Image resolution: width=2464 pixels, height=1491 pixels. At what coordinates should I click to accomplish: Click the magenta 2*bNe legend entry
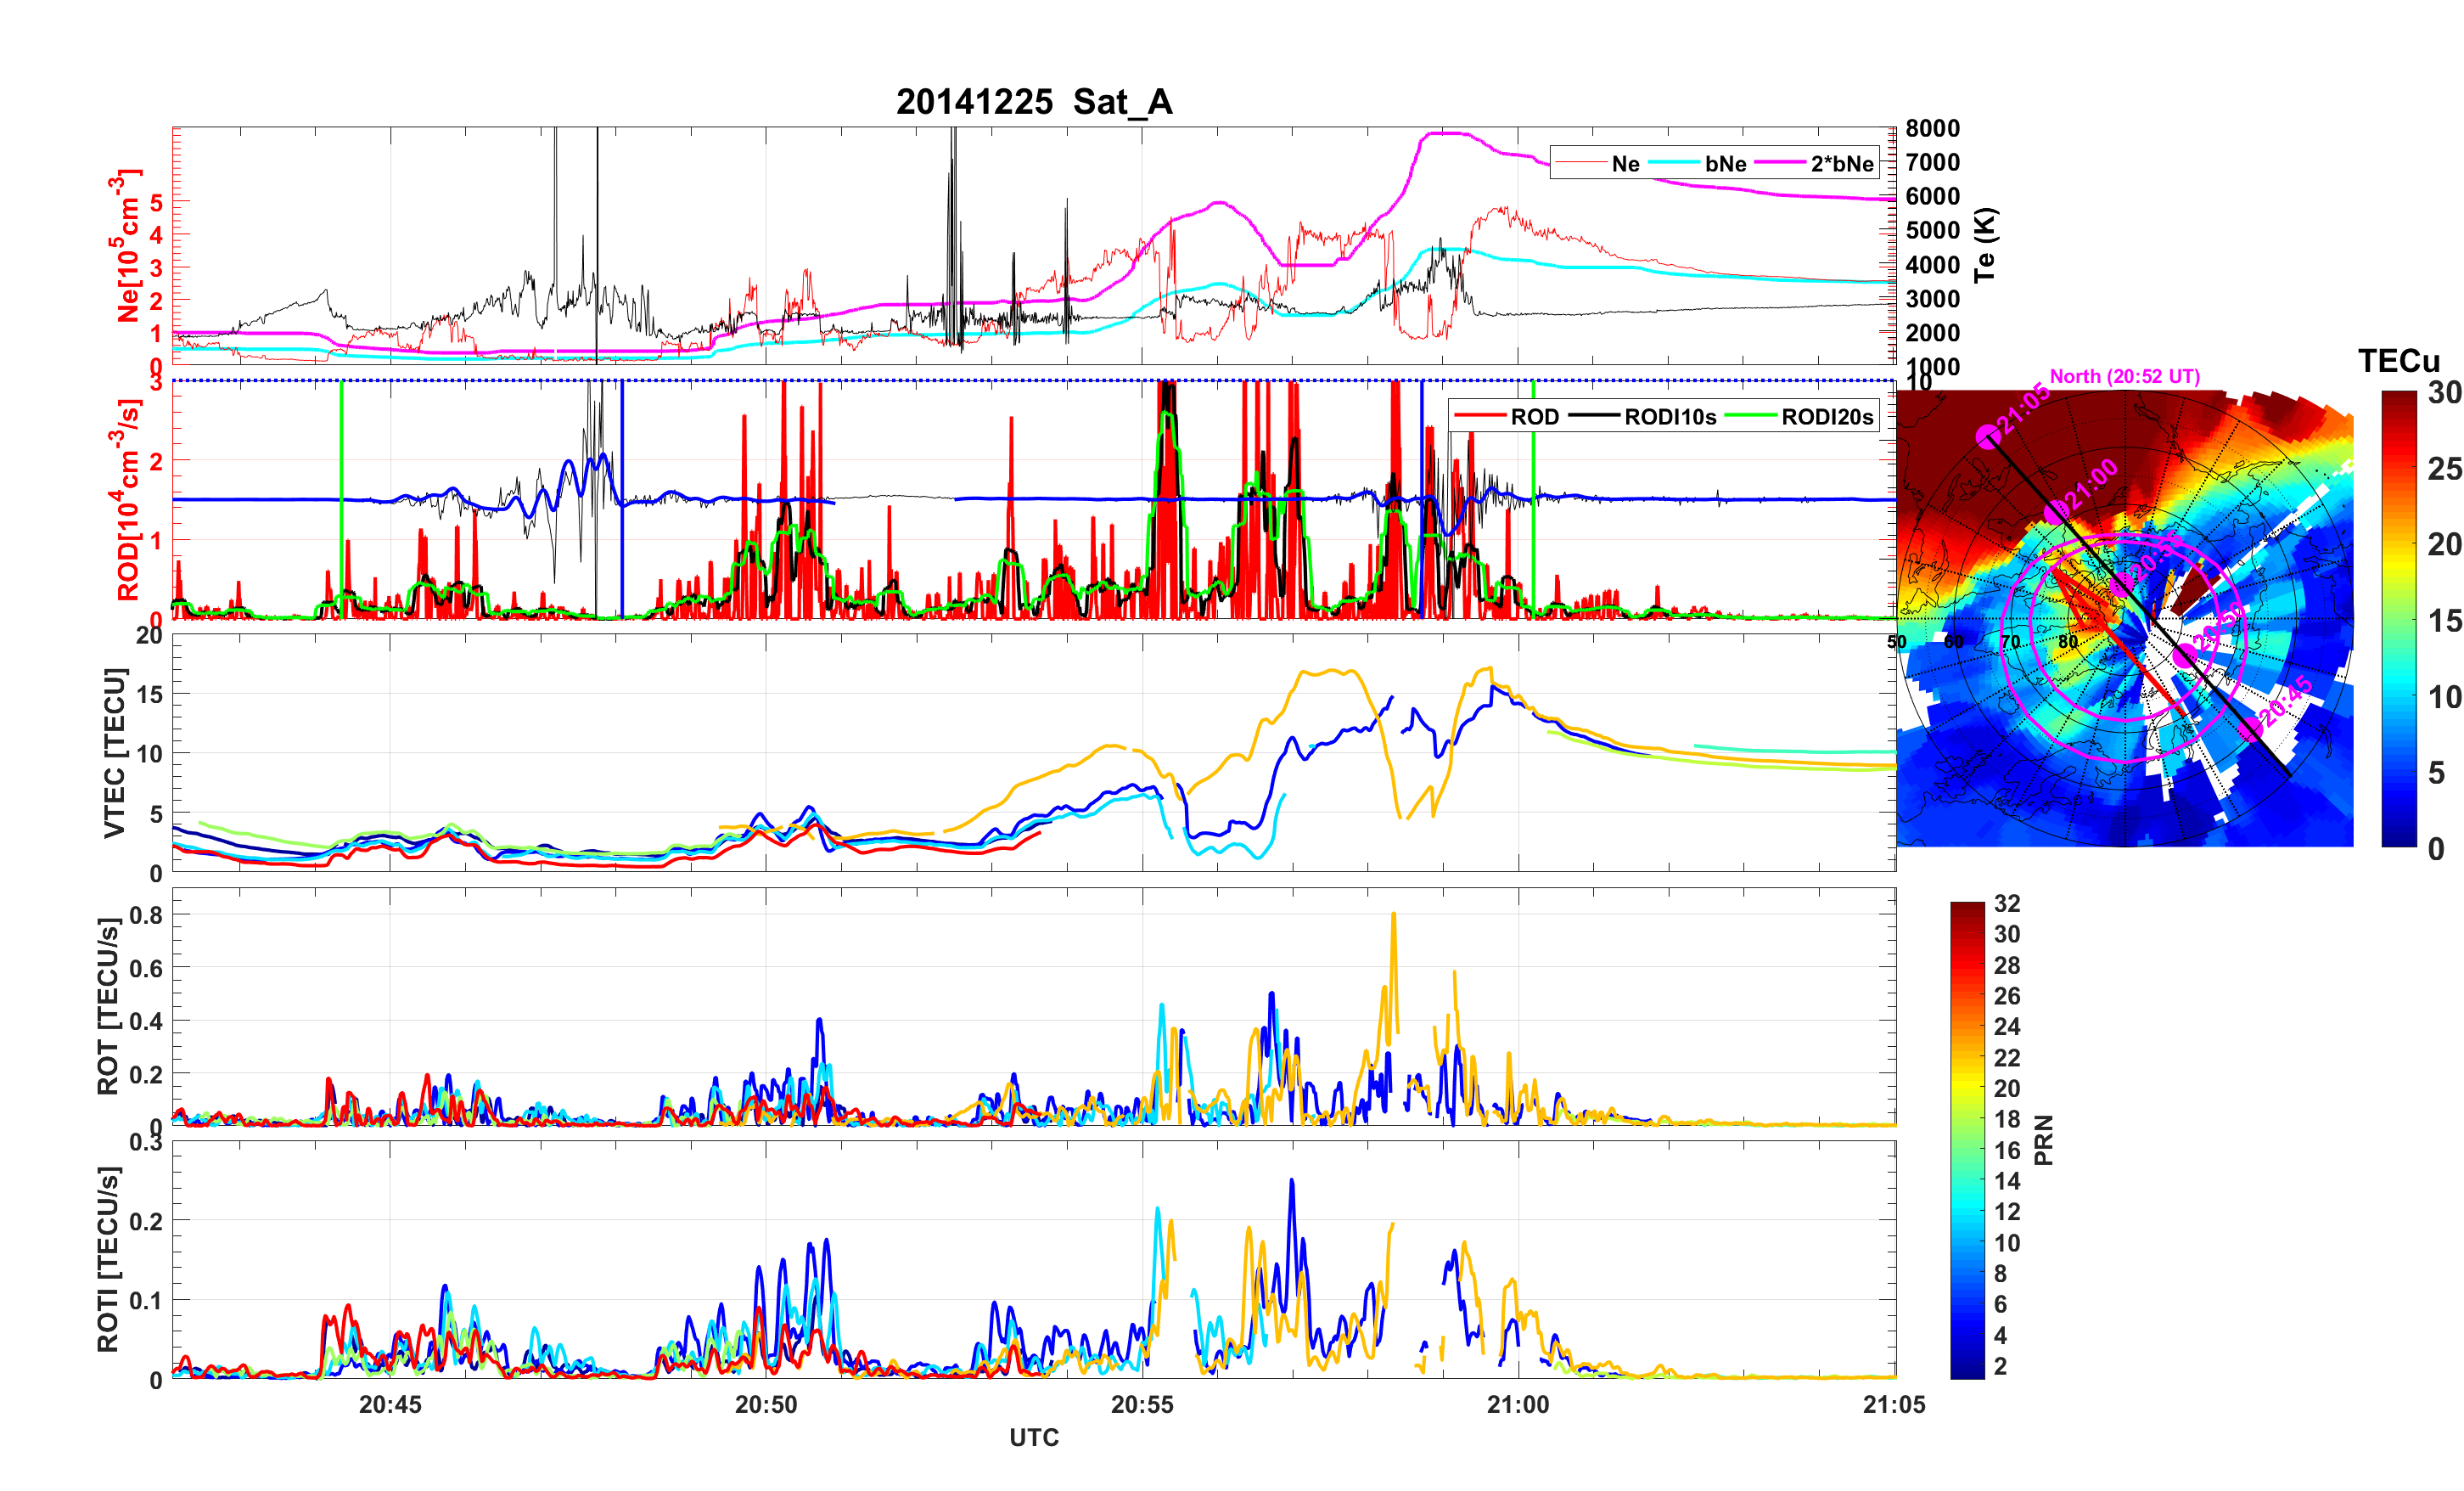[1841, 164]
